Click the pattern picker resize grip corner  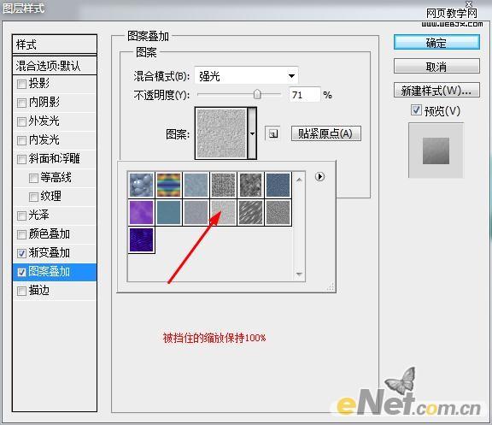[x=331, y=286]
